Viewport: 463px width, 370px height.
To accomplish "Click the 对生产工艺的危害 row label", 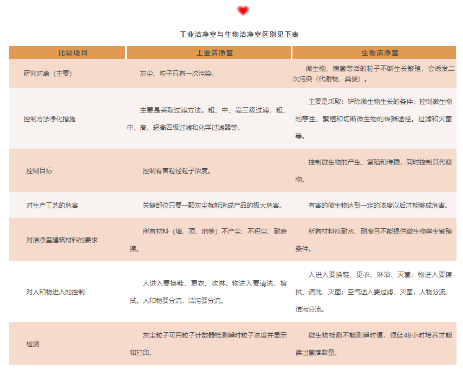I will (52, 206).
